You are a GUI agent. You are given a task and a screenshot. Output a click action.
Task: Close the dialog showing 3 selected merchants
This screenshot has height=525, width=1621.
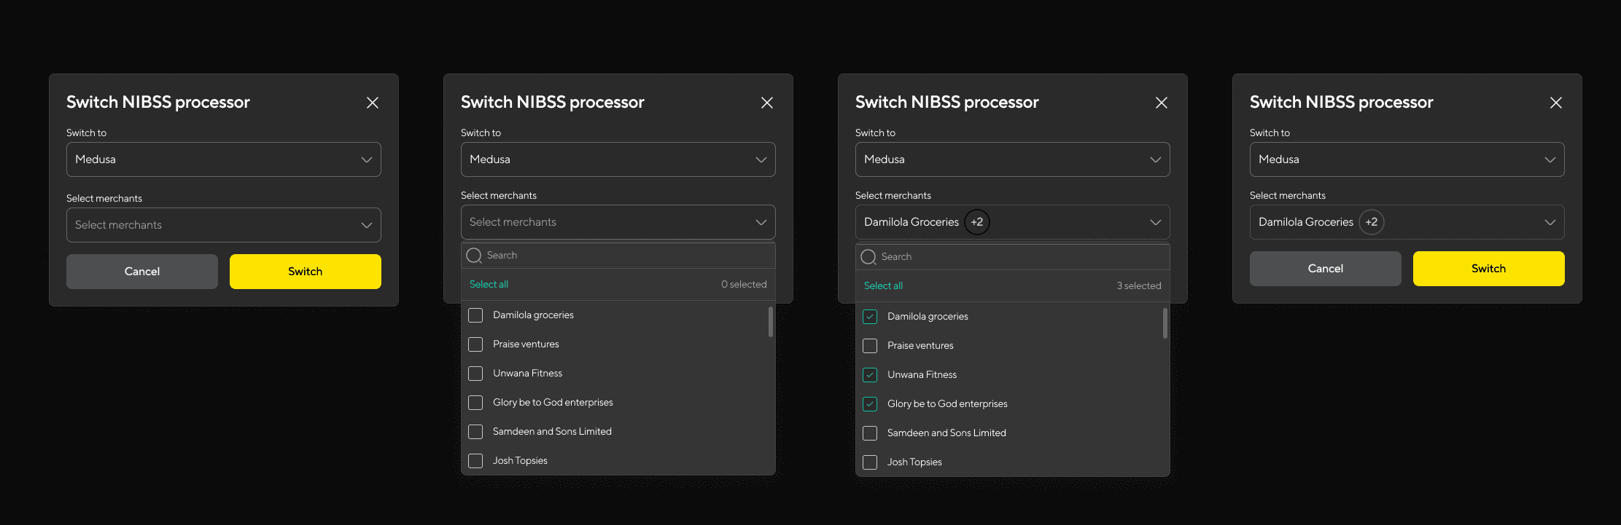(1162, 103)
